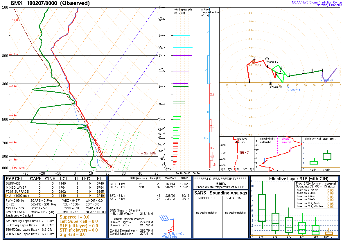Click the 'SARS - Sounding Analogs' heading
The height and width of the screenshot is (240, 343).
pos(220,193)
